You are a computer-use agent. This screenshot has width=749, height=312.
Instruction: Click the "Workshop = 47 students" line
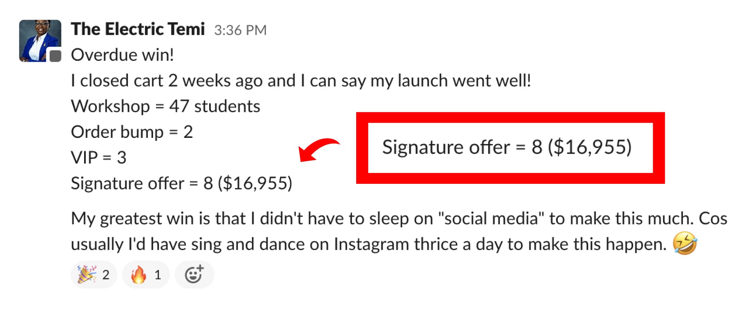[165, 106]
